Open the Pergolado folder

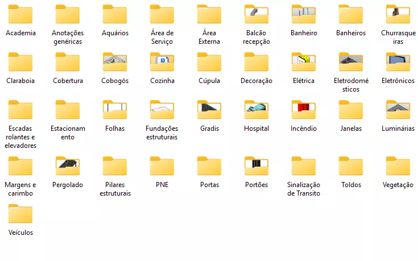click(x=68, y=167)
